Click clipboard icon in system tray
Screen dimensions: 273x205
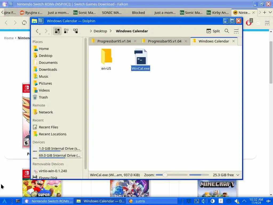(196, 201)
